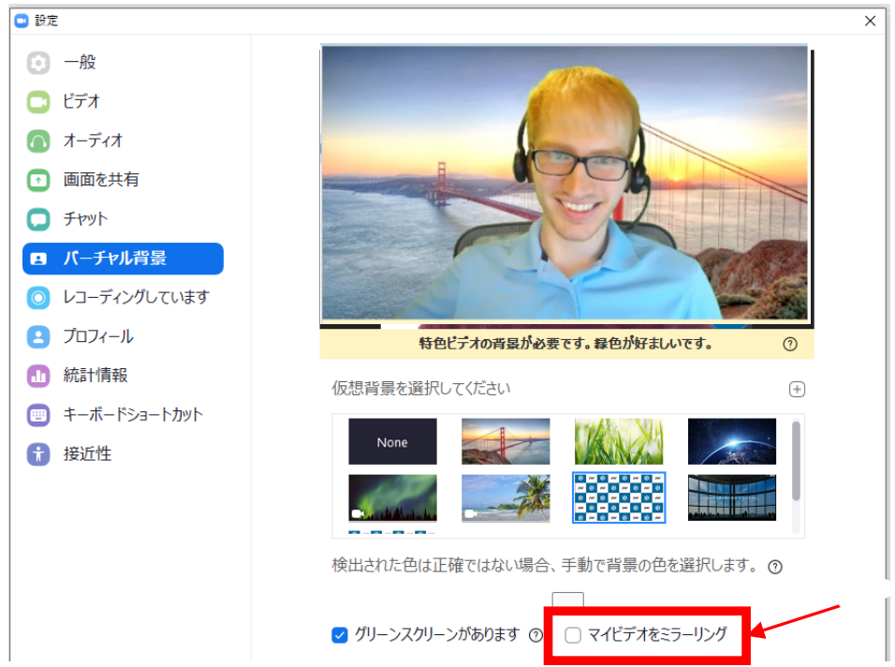Click help icon in yellow green-screen notice

[x=790, y=345]
